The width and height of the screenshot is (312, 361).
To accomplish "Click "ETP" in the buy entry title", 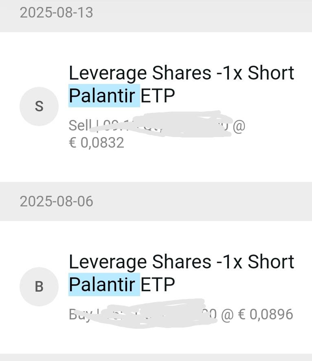I will click(x=158, y=284).
